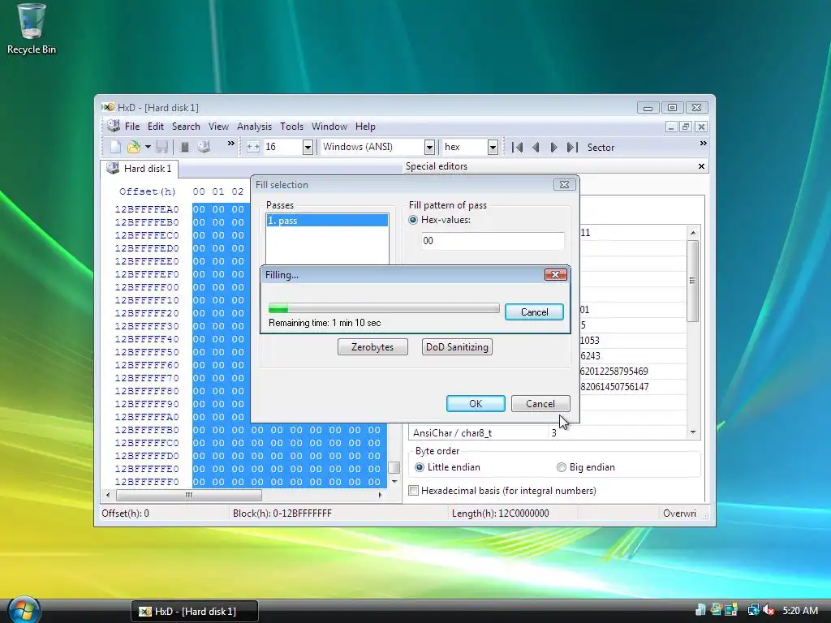Click the Windows Sidebar tray icon

(x=732, y=610)
